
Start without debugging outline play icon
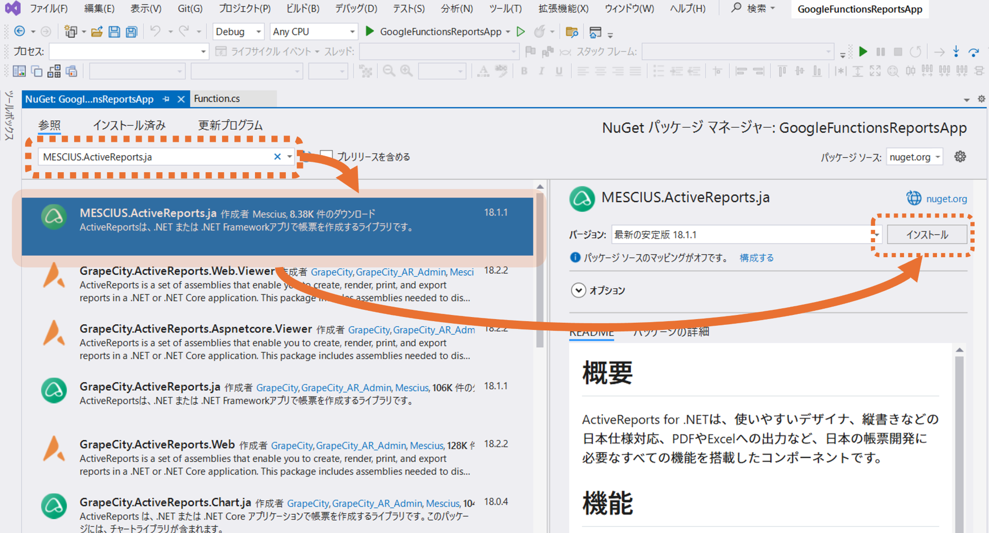click(521, 31)
